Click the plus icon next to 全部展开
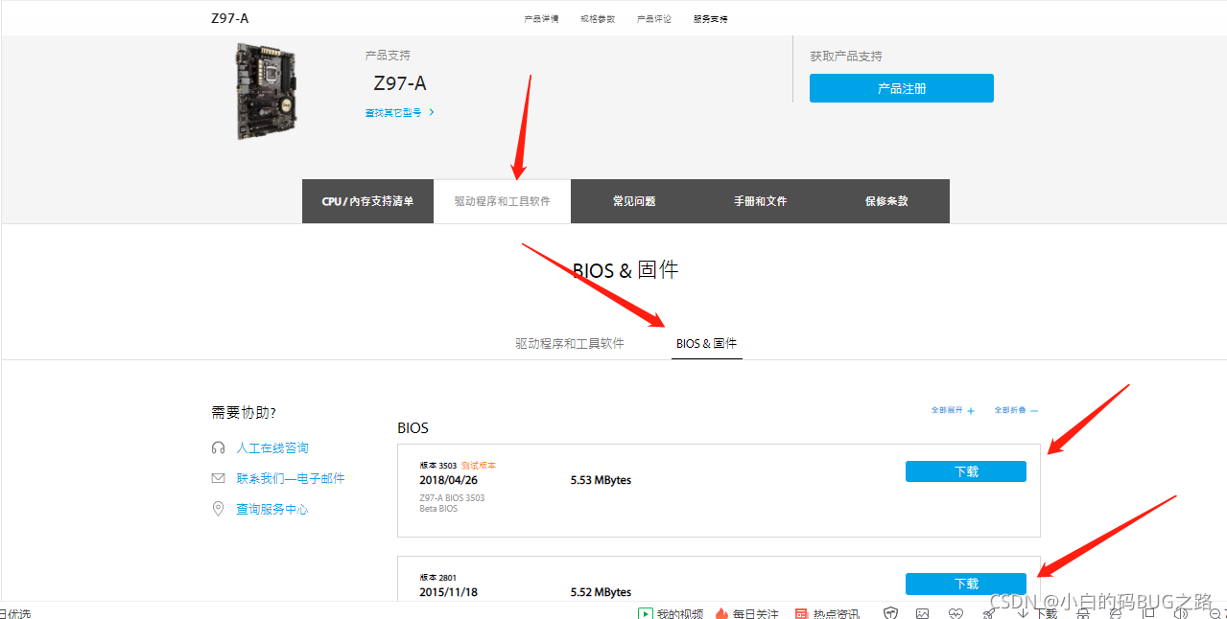The height and width of the screenshot is (619, 1227). pyautogui.click(x=971, y=411)
